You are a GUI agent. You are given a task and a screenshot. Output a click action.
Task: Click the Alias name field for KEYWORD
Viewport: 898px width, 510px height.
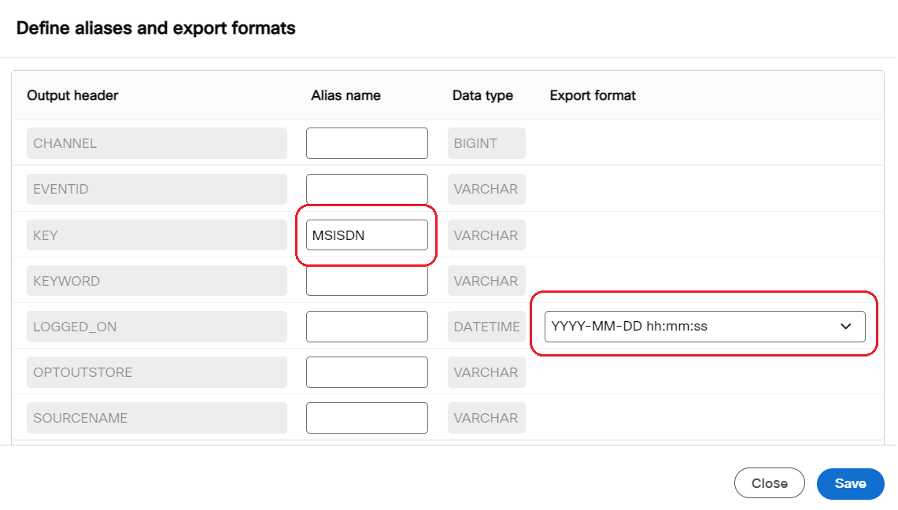pyautogui.click(x=366, y=280)
